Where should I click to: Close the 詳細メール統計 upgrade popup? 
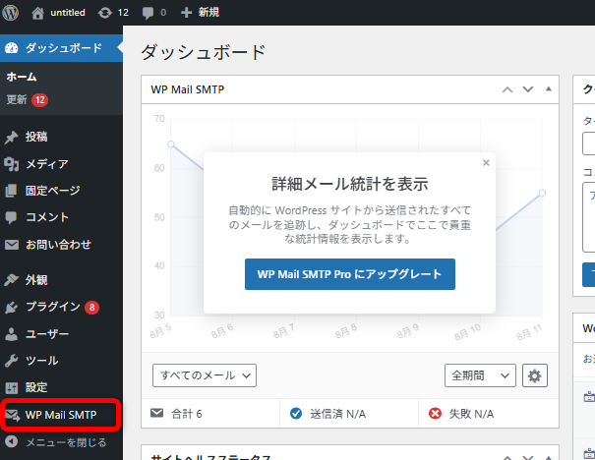point(486,164)
